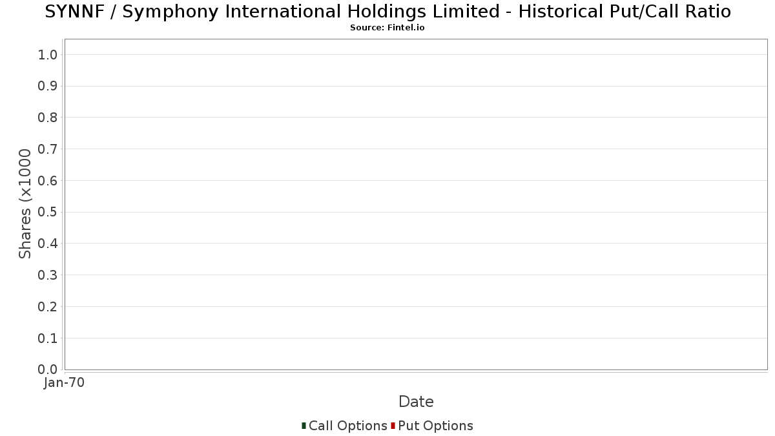Click the 0.5 y-axis tick label
The height and width of the screenshot is (436, 775).
48,212
